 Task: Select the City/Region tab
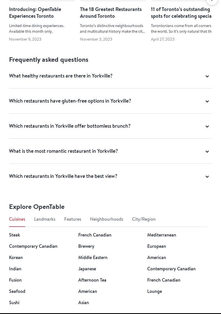(x=144, y=219)
